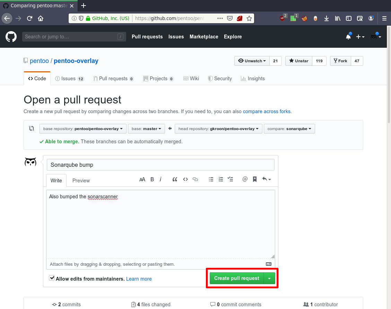Reference an issue with bookmark icon

point(254,179)
